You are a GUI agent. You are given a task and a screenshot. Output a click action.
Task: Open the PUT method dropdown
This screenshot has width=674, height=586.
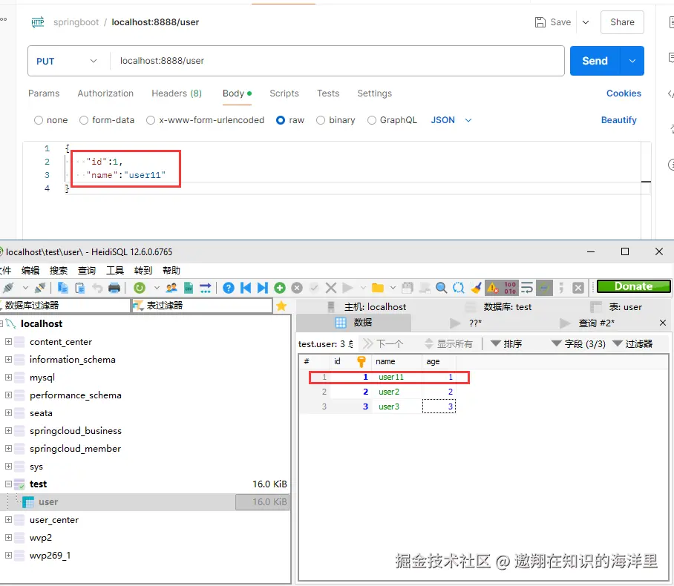point(67,61)
